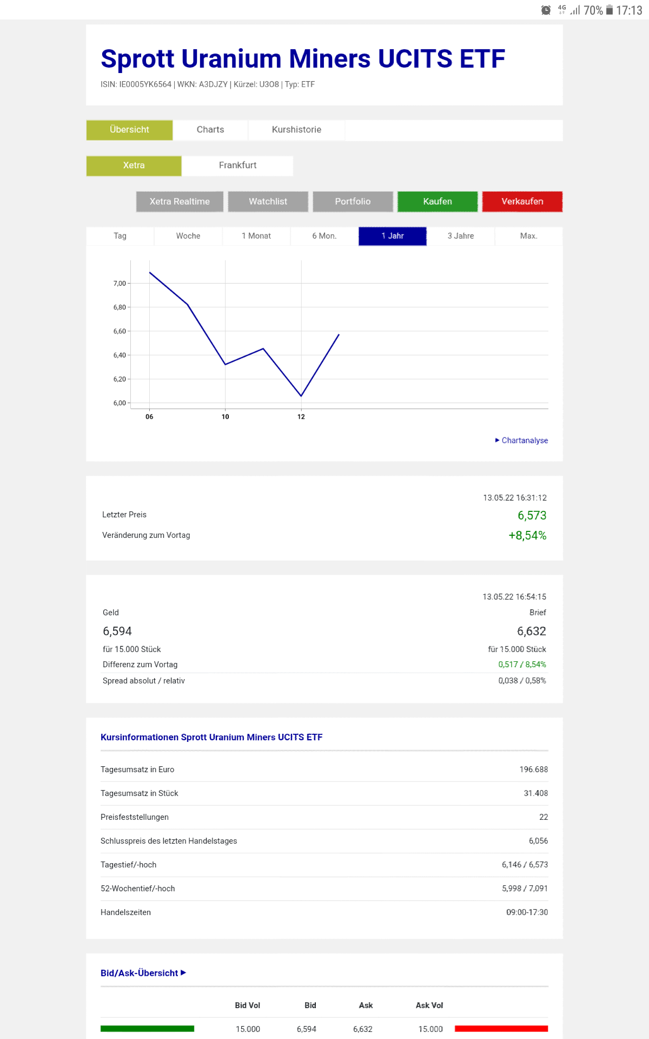This screenshot has height=1039, width=649.
Task: Click the timestamp 13.05.22 16:54:15
Action: 514,597
